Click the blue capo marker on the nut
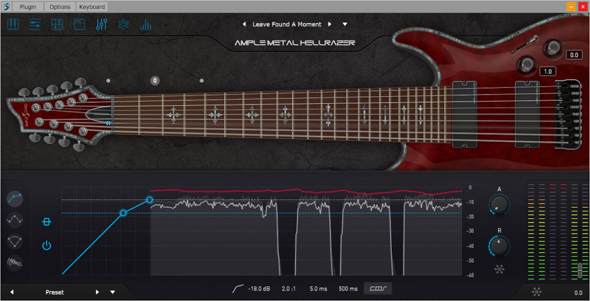The image size is (590, 301). pos(109,123)
